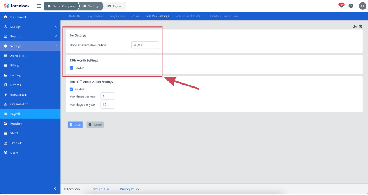Click the Save button
Screen dimensions: 368x195
point(75,125)
